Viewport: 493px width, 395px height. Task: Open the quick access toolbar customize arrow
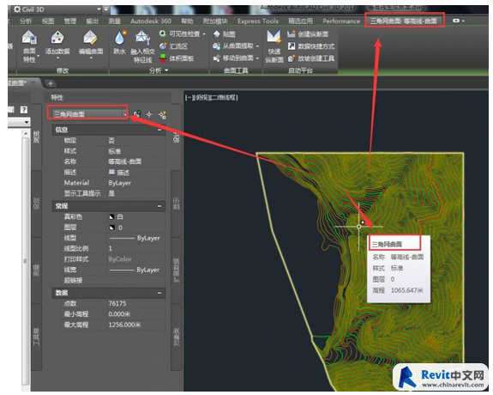click(106, 9)
